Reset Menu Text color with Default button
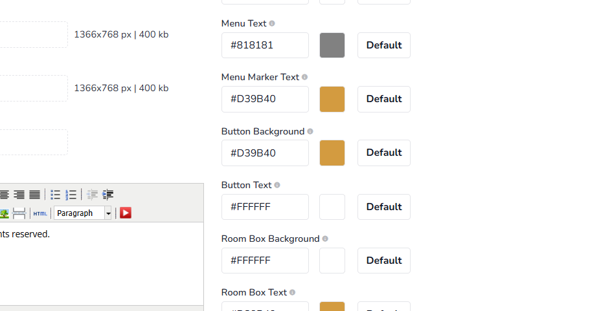601x311 pixels. pyautogui.click(x=384, y=45)
